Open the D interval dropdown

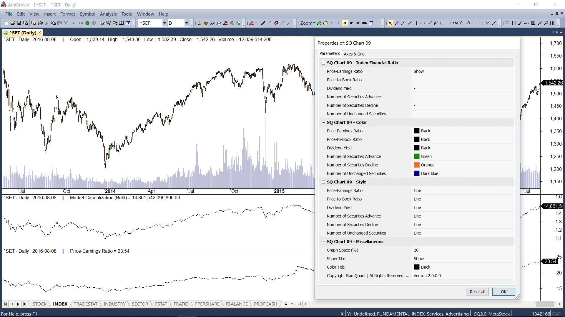[187, 23]
